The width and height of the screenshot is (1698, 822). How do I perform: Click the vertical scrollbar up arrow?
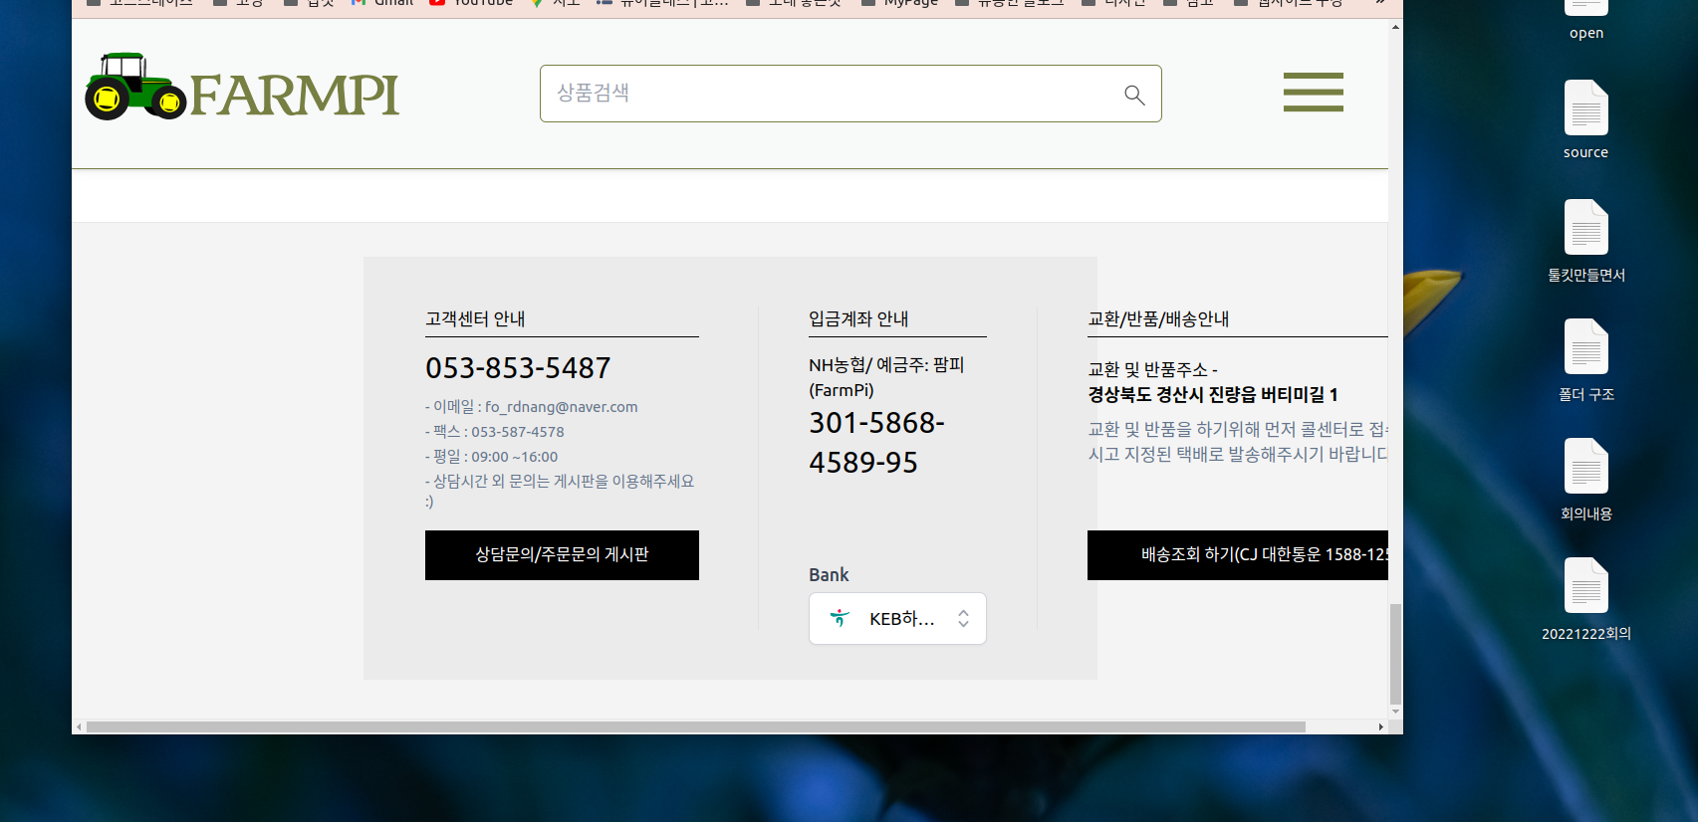tap(1395, 27)
